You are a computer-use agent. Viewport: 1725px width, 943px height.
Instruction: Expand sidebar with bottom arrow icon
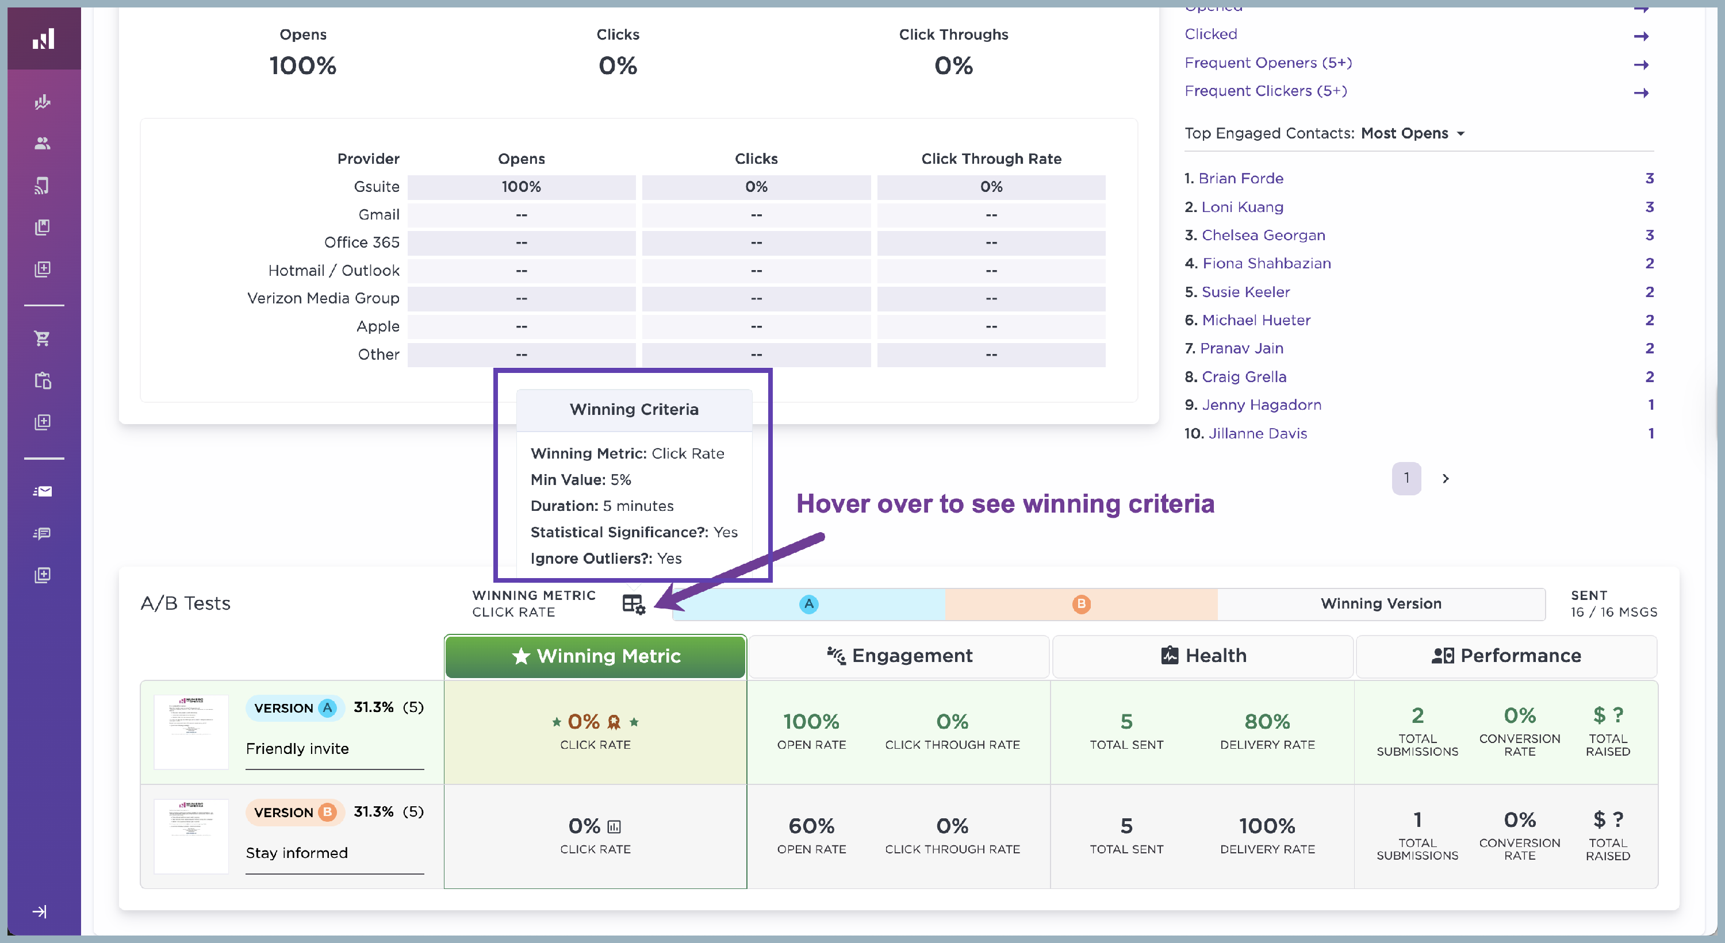tap(40, 911)
